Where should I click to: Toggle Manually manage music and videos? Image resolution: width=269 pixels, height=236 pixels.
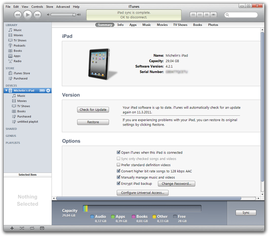click(x=118, y=177)
